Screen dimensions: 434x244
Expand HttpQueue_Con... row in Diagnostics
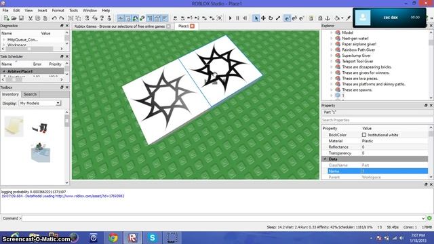(4, 40)
